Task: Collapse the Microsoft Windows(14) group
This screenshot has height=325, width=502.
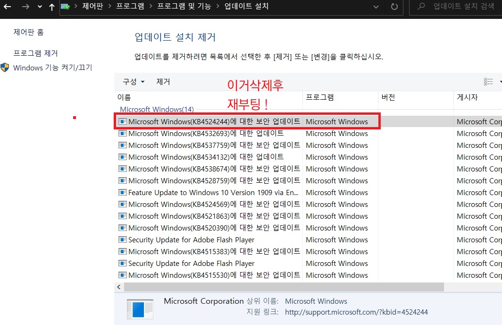Action: pyautogui.click(x=157, y=109)
